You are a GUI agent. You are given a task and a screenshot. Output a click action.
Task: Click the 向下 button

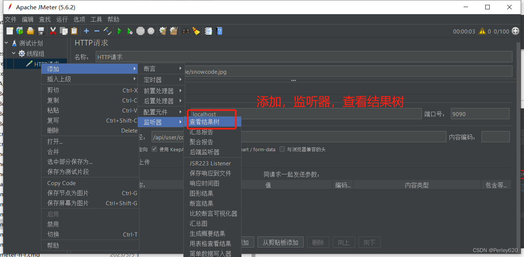point(369,242)
